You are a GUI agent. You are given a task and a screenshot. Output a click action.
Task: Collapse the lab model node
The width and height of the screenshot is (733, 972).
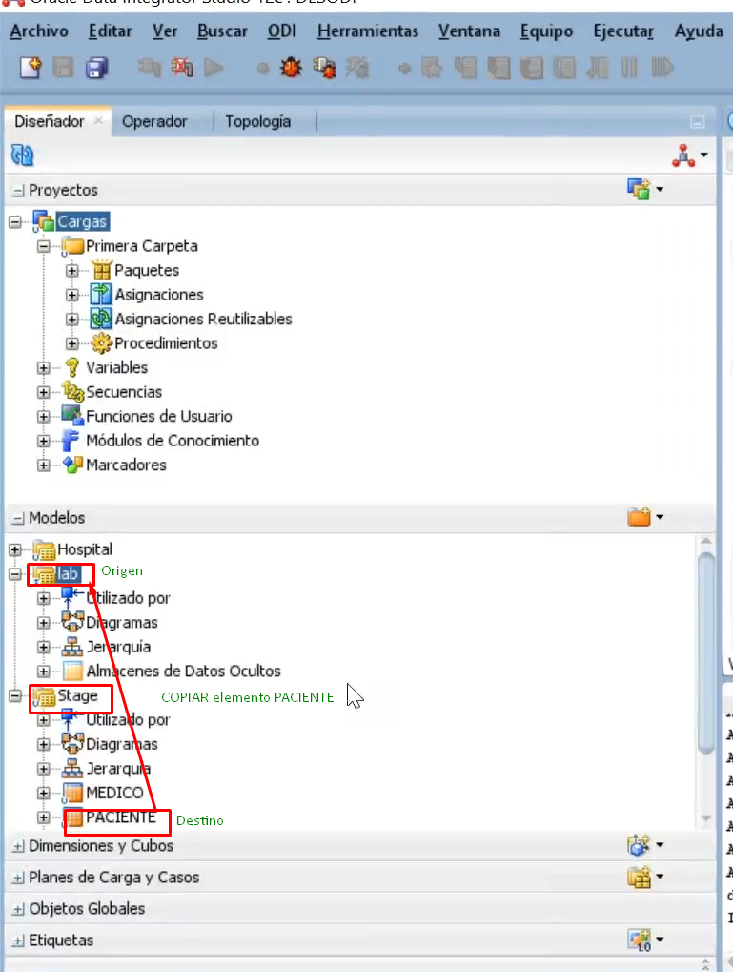pos(15,574)
